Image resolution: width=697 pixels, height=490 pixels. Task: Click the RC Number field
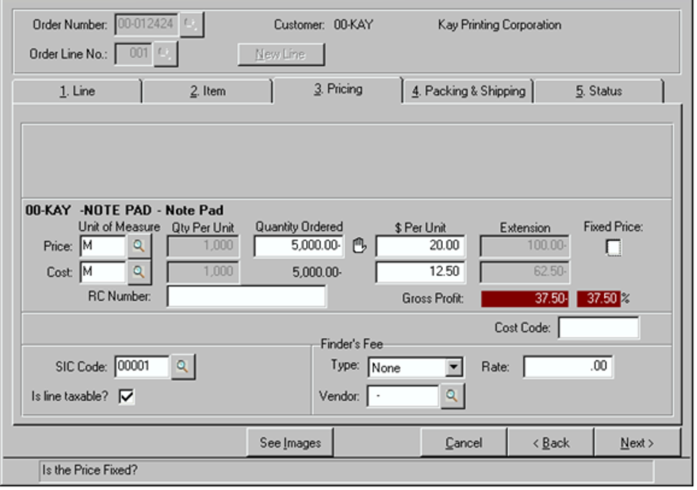pyautogui.click(x=246, y=297)
